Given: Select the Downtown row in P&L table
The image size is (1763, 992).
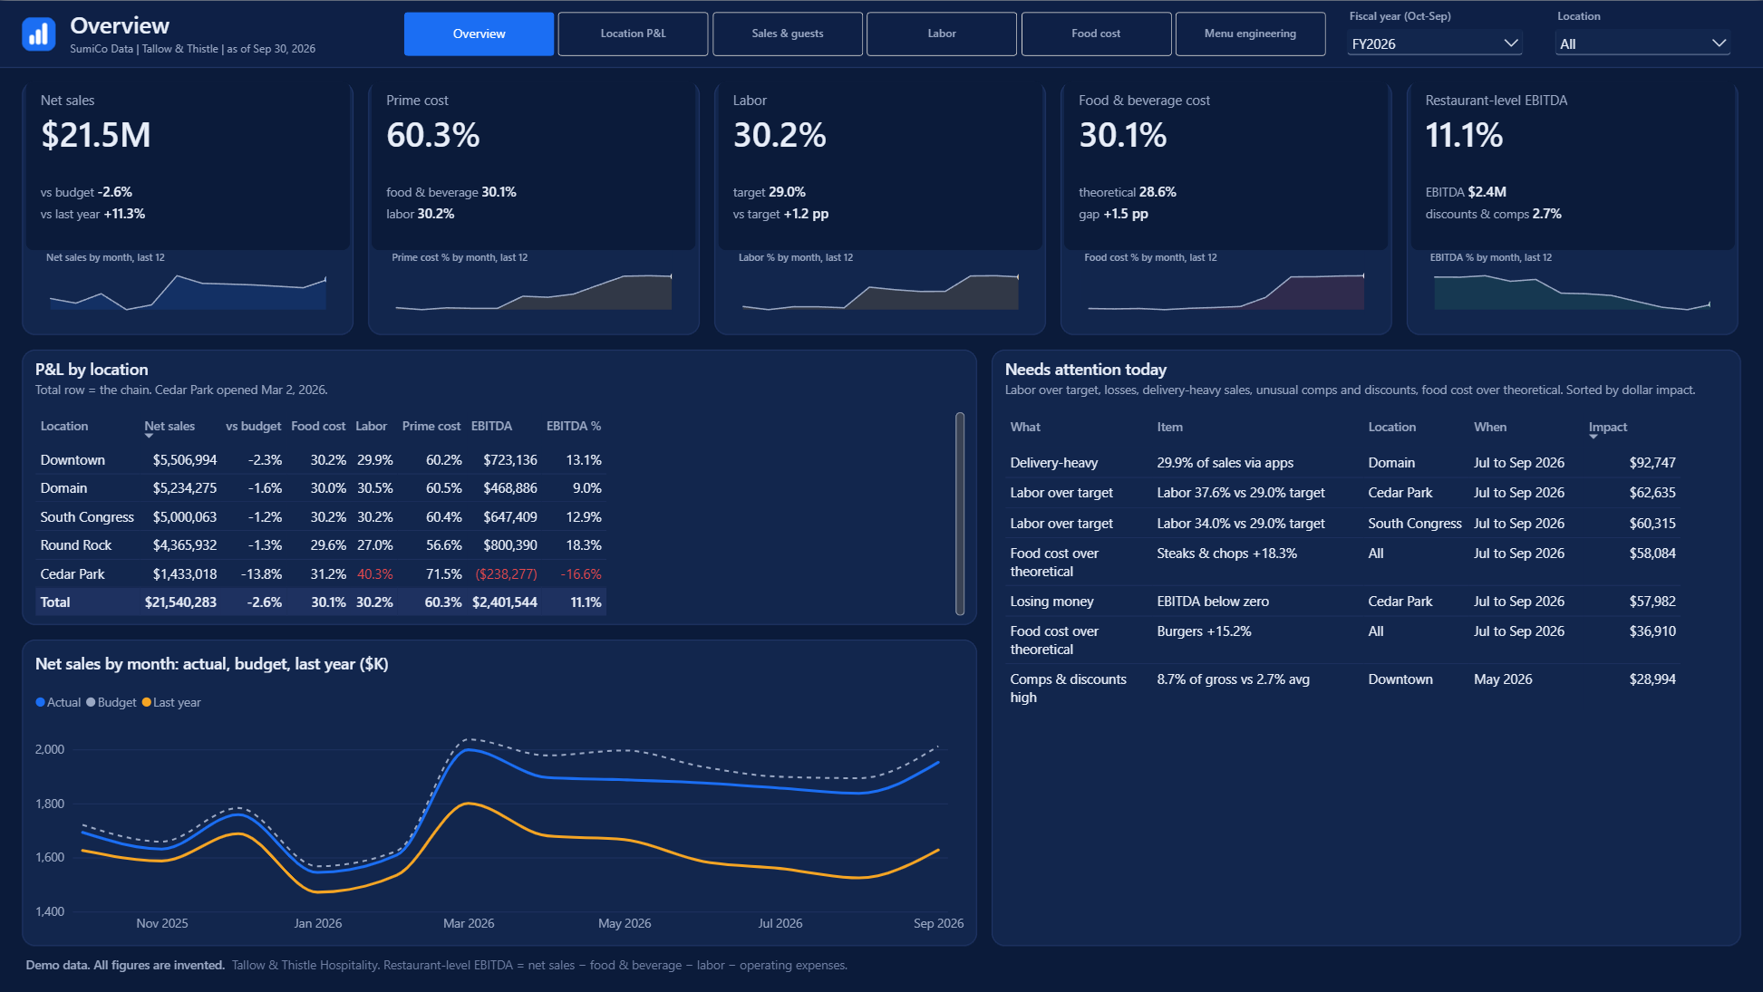Looking at the screenshot, I should [321, 460].
